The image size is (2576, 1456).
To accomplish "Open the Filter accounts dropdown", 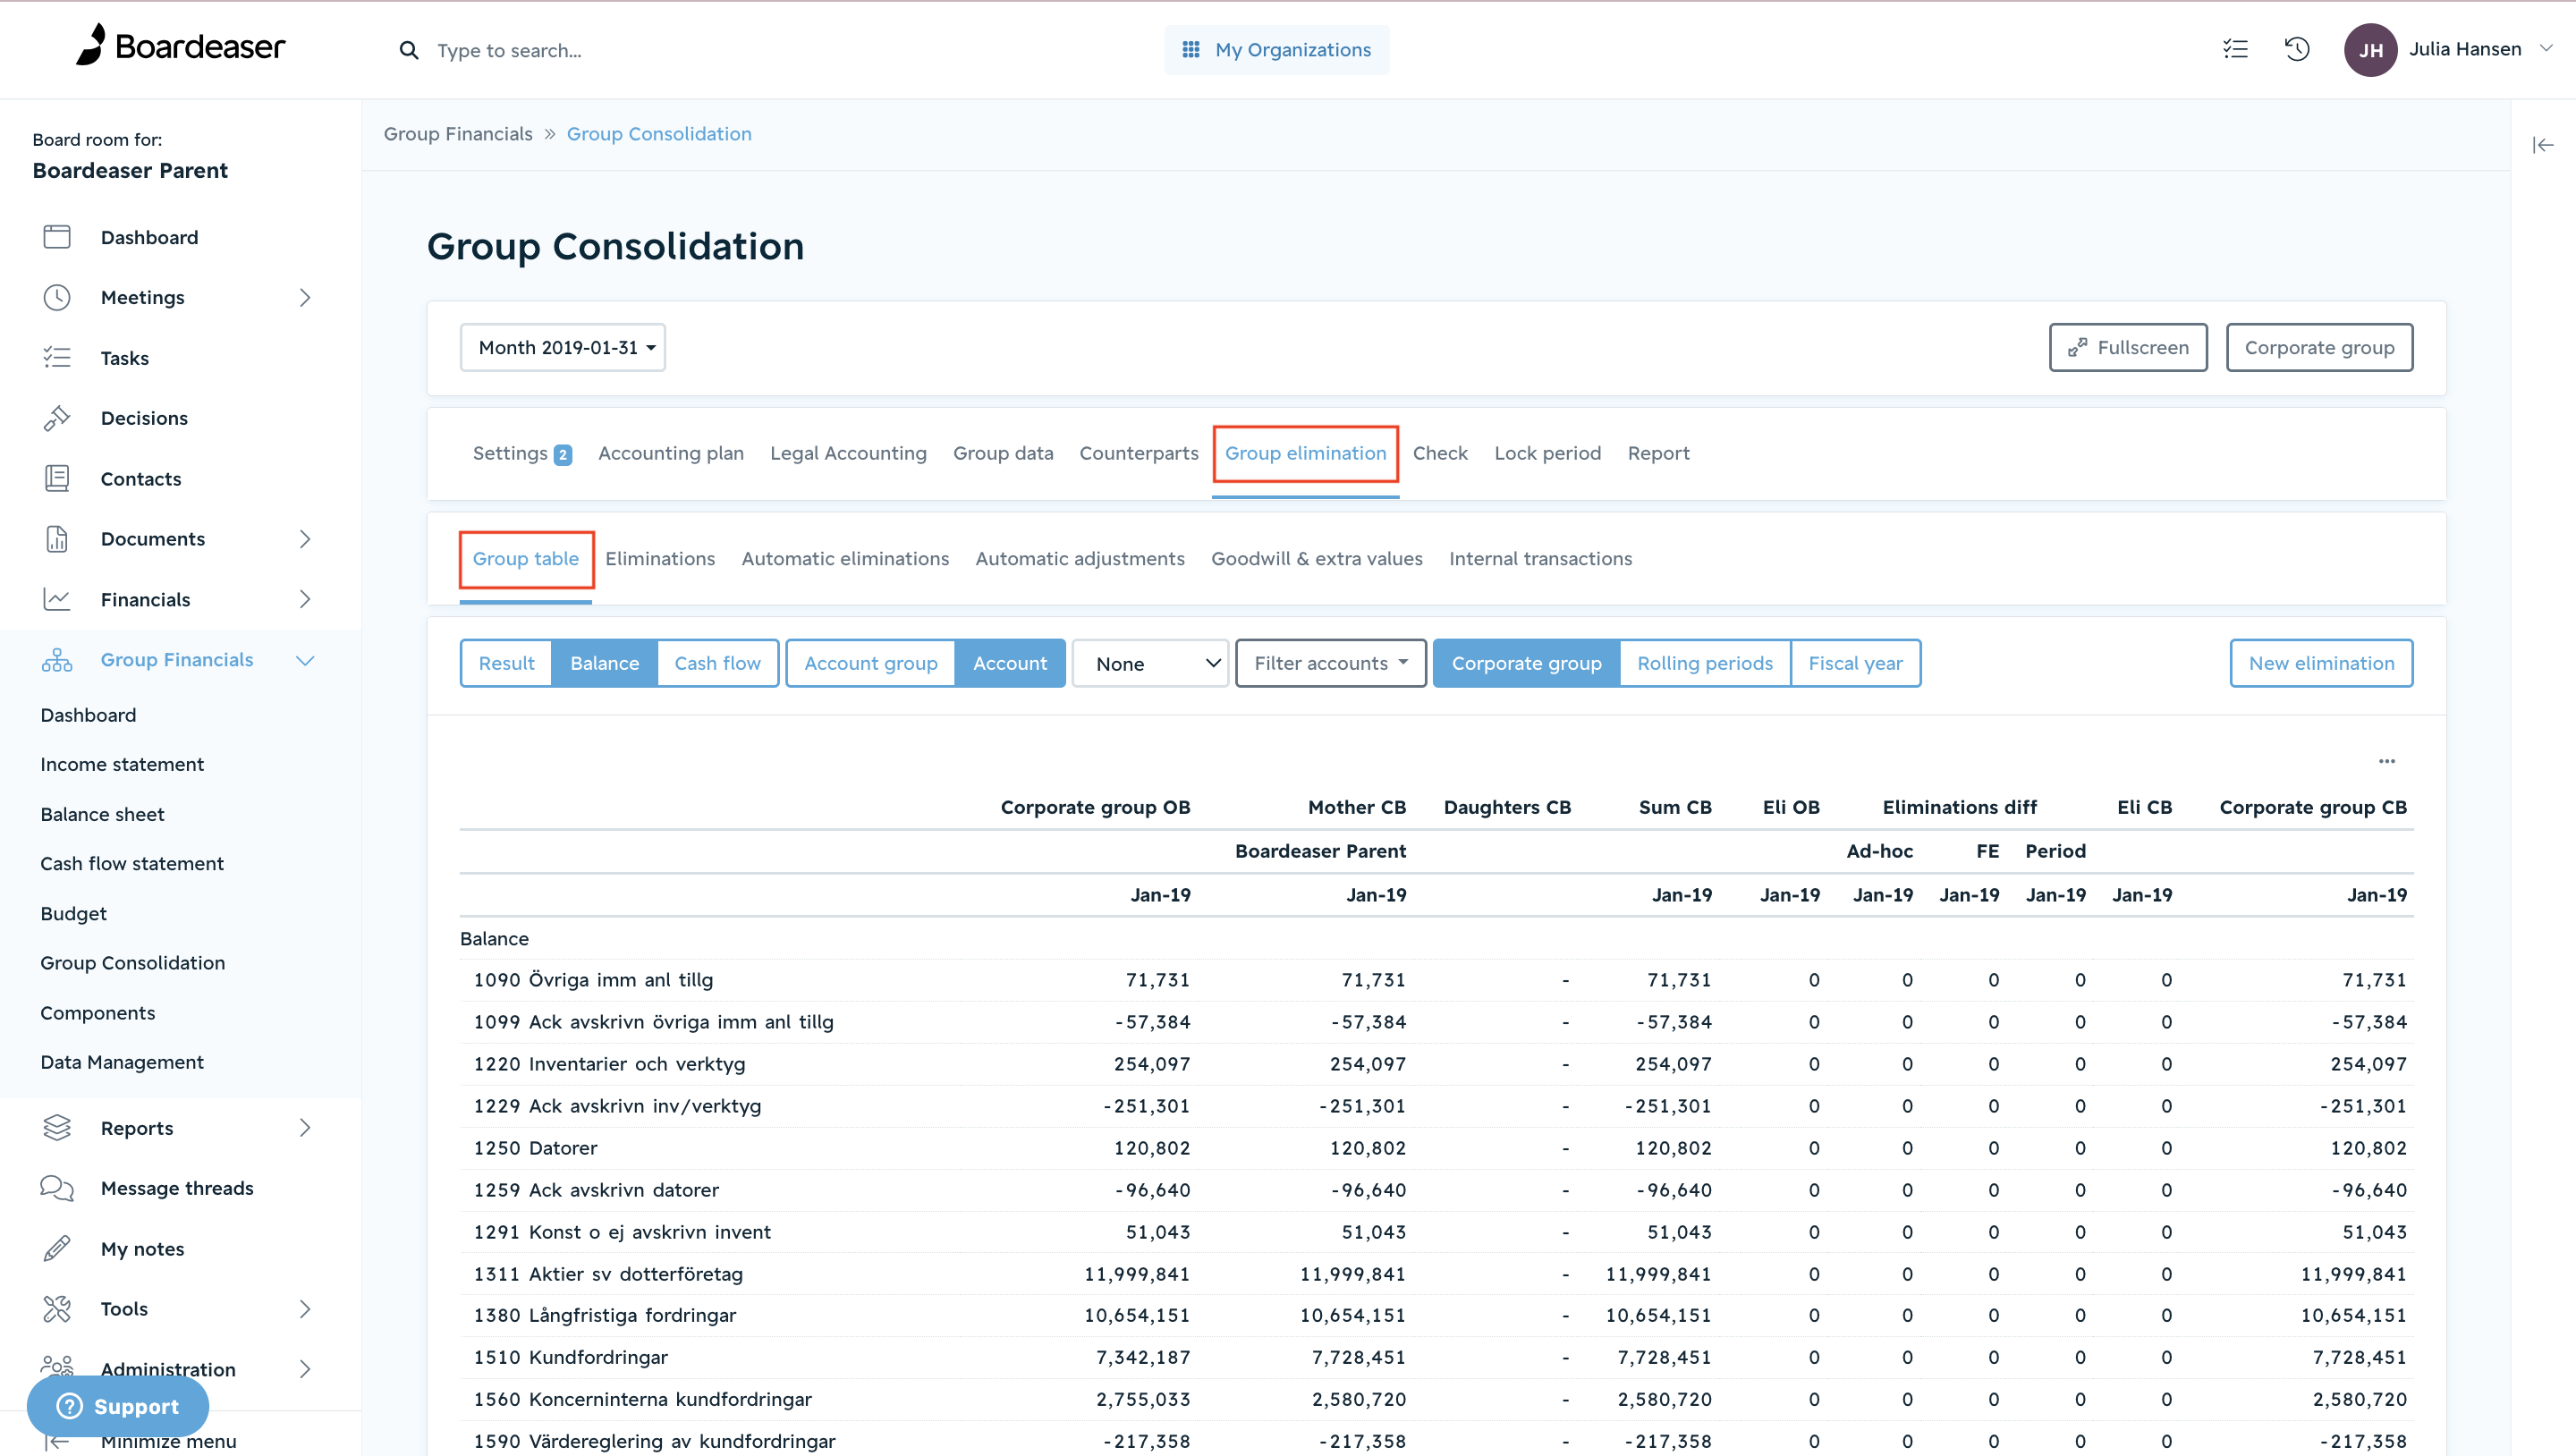I will (1331, 663).
